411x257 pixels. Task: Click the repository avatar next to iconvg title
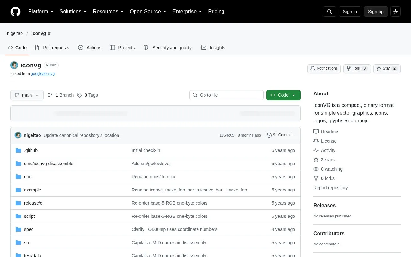[x=14, y=65]
